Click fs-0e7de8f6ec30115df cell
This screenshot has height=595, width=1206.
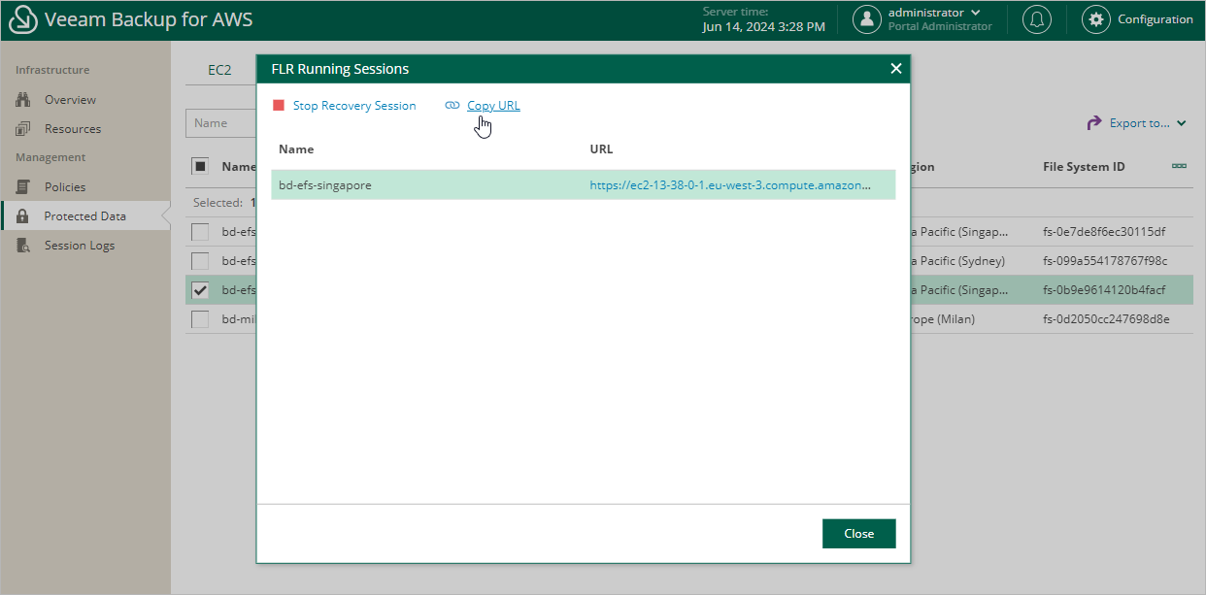(x=1104, y=232)
